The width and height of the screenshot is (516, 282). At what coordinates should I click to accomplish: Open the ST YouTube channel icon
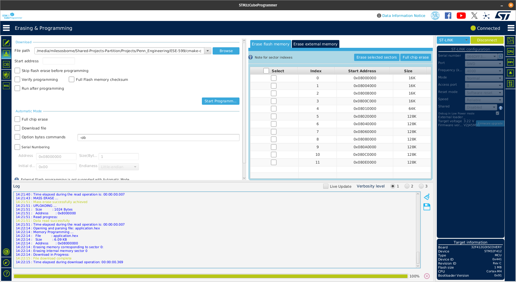(461, 16)
